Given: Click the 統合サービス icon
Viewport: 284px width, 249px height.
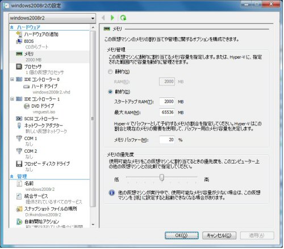Looking at the screenshot, I should tap(19, 196).
